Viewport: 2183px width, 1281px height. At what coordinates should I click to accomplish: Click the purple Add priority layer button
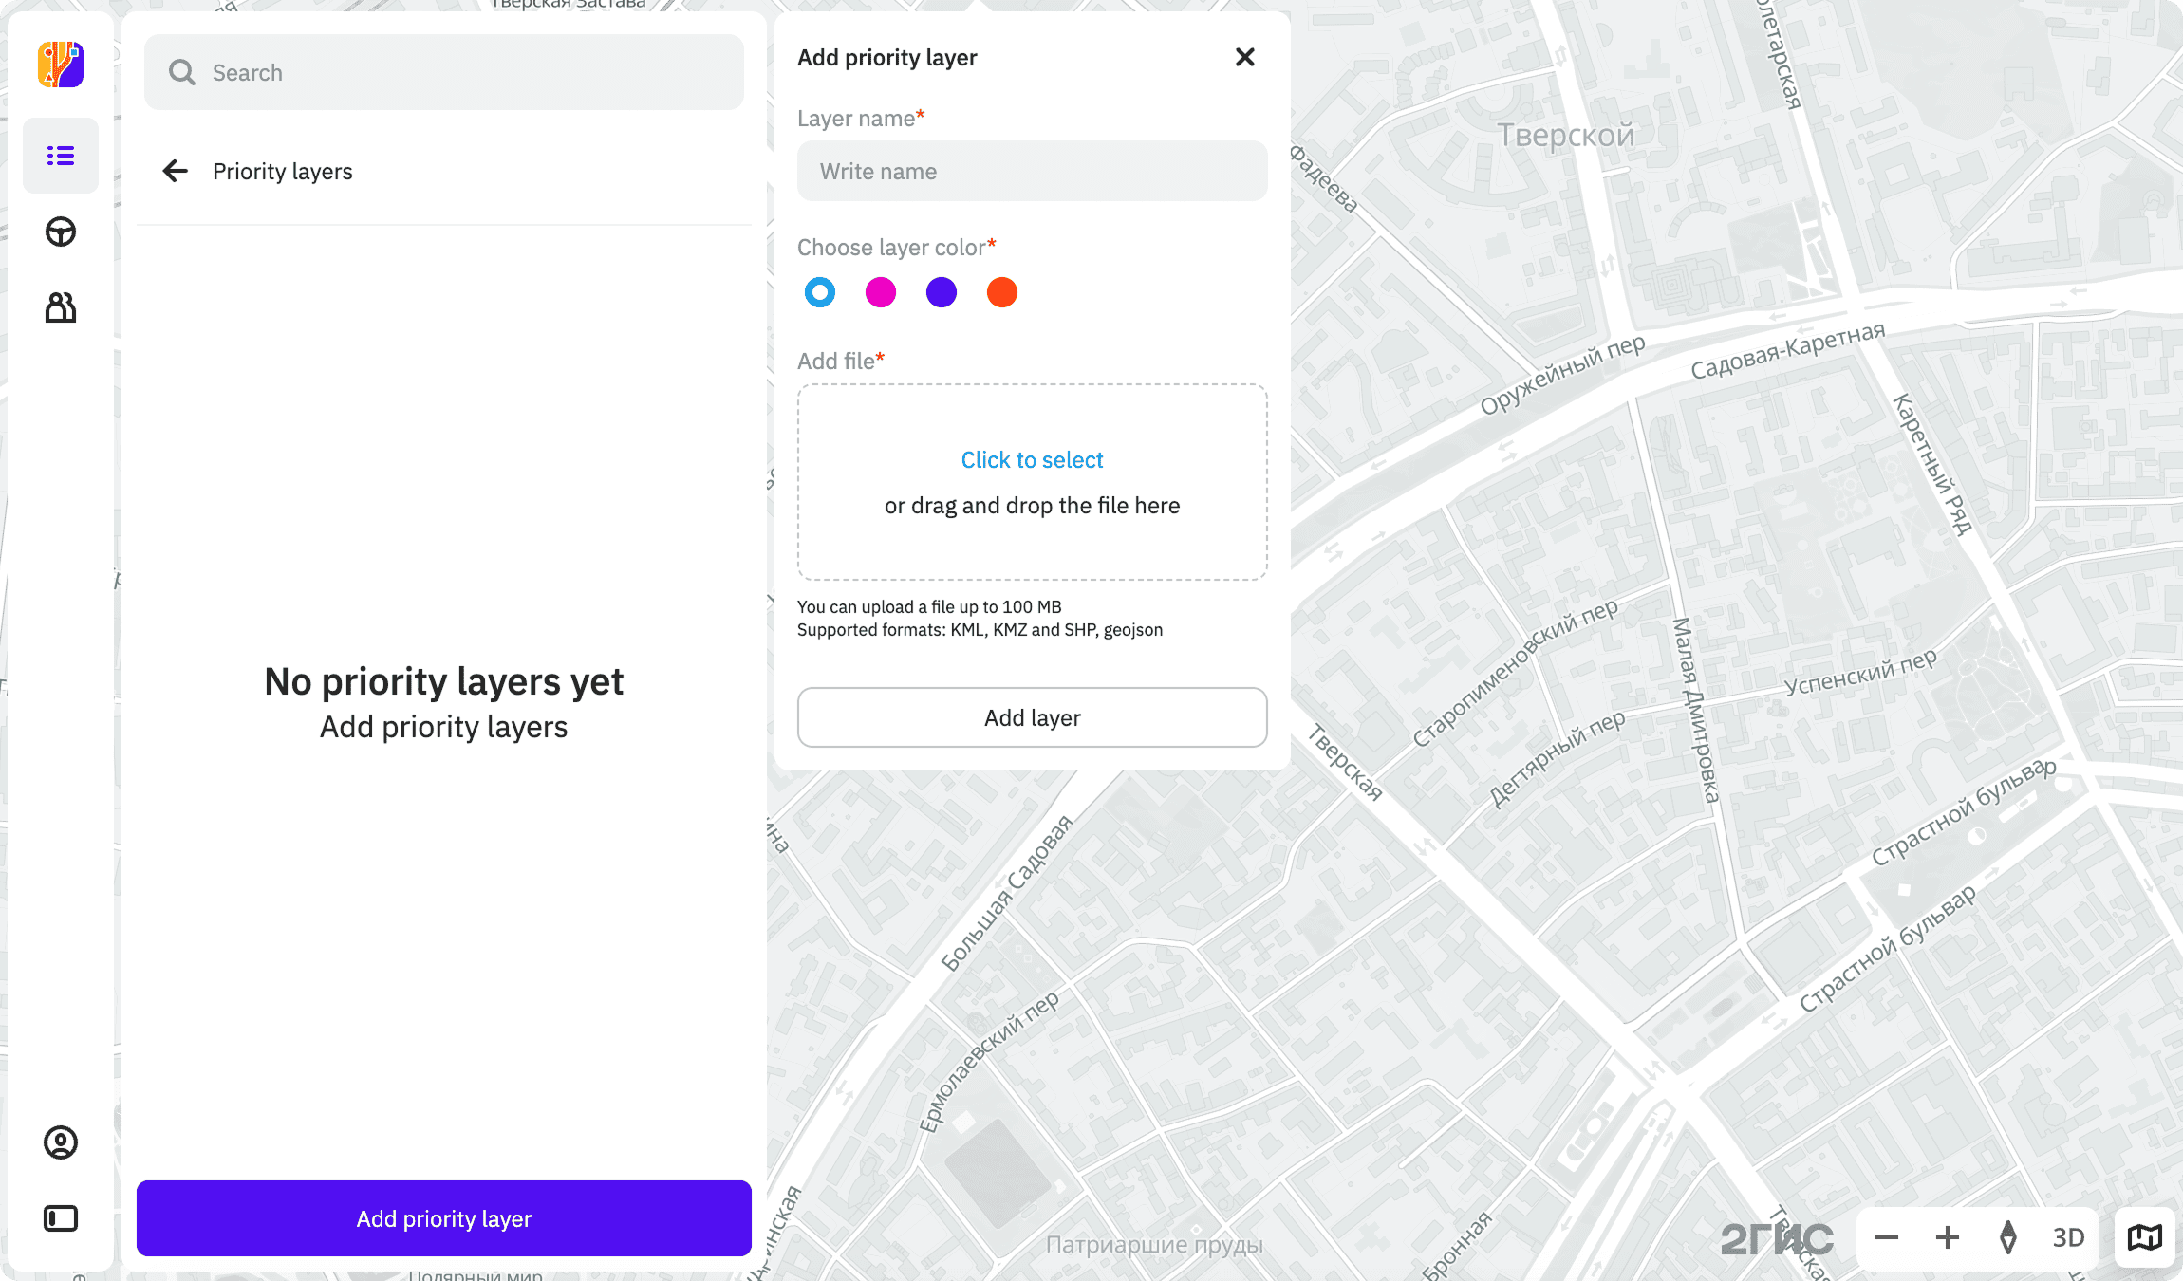coord(444,1218)
